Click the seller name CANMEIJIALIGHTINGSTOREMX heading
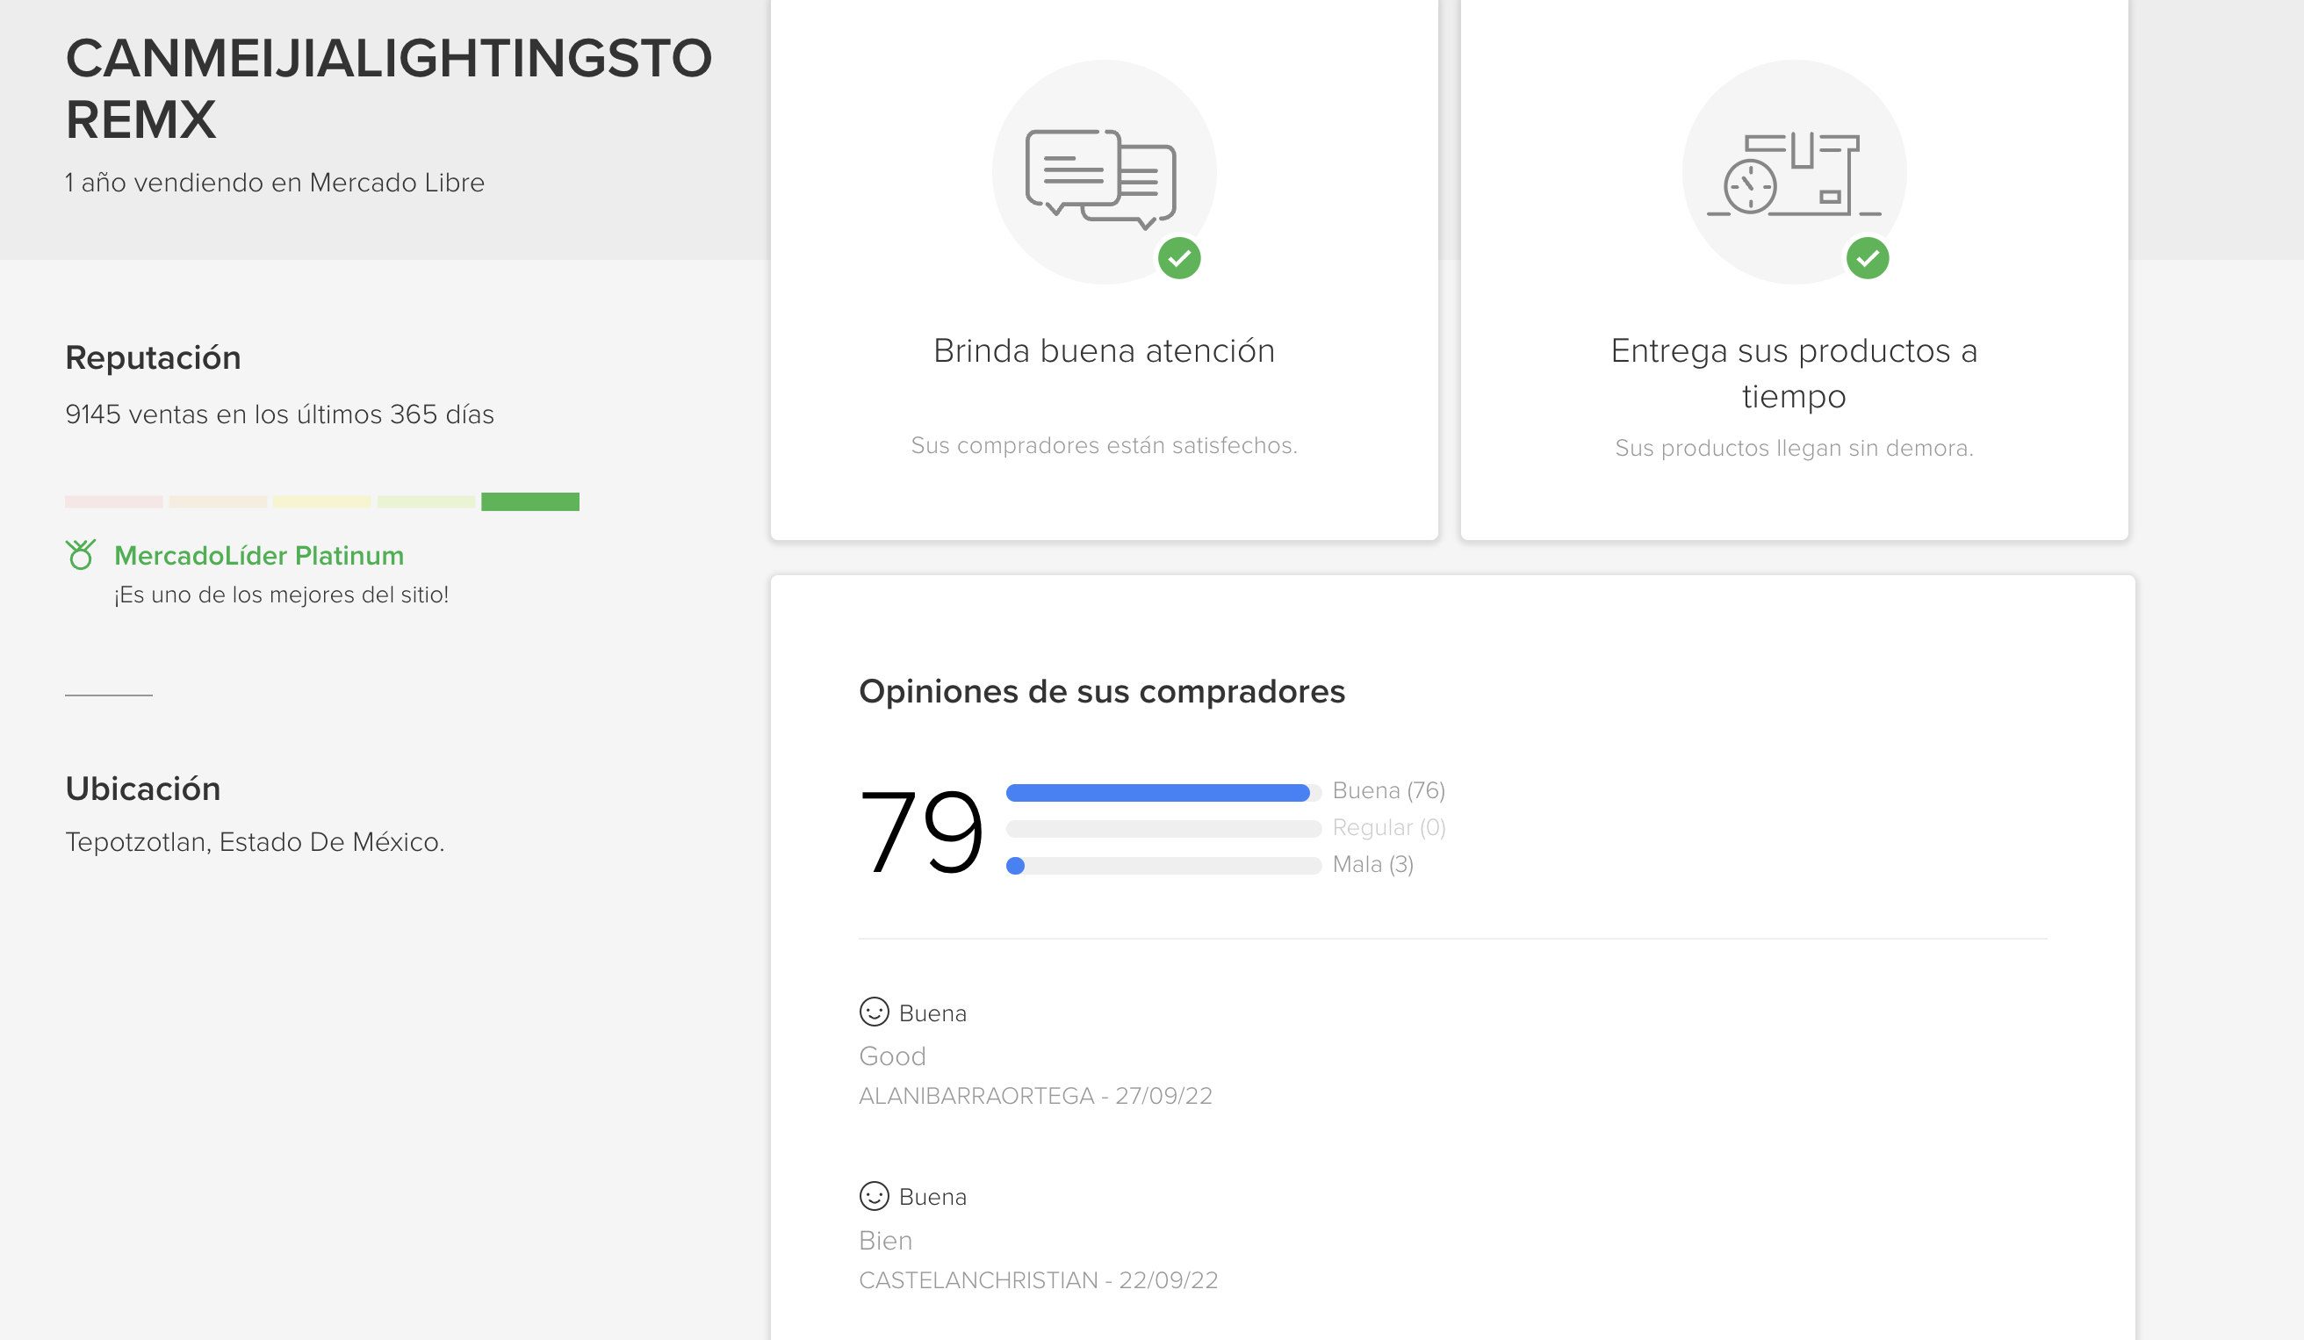2304x1340 pixels. pyautogui.click(x=389, y=89)
